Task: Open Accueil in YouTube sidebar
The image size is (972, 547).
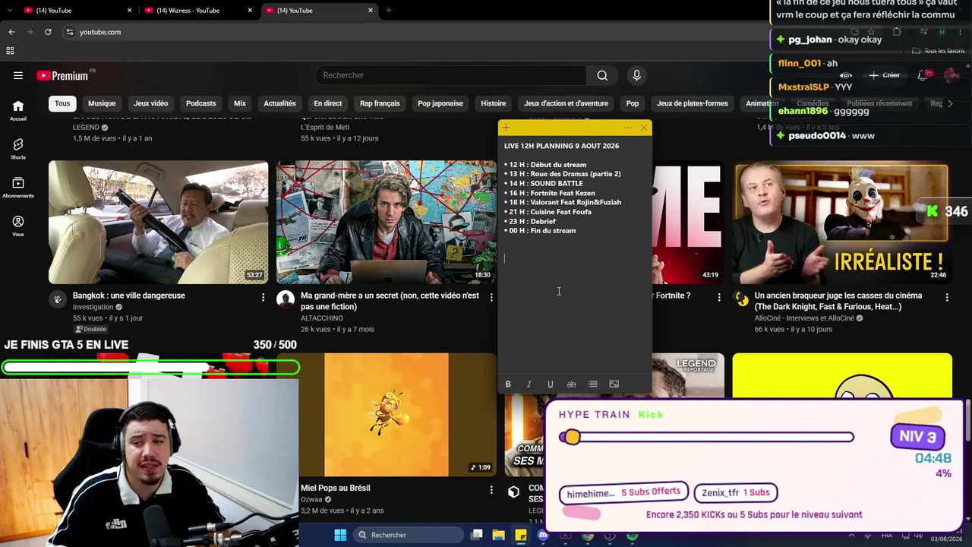Action: 18,111
